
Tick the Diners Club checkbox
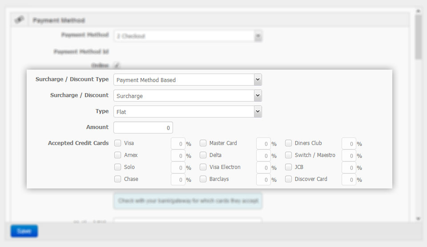(x=288, y=143)
